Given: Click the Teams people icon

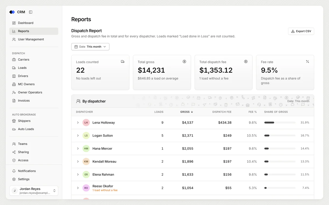Looking at the screenshot, I should pyautogui.click(x=14, y=144).
